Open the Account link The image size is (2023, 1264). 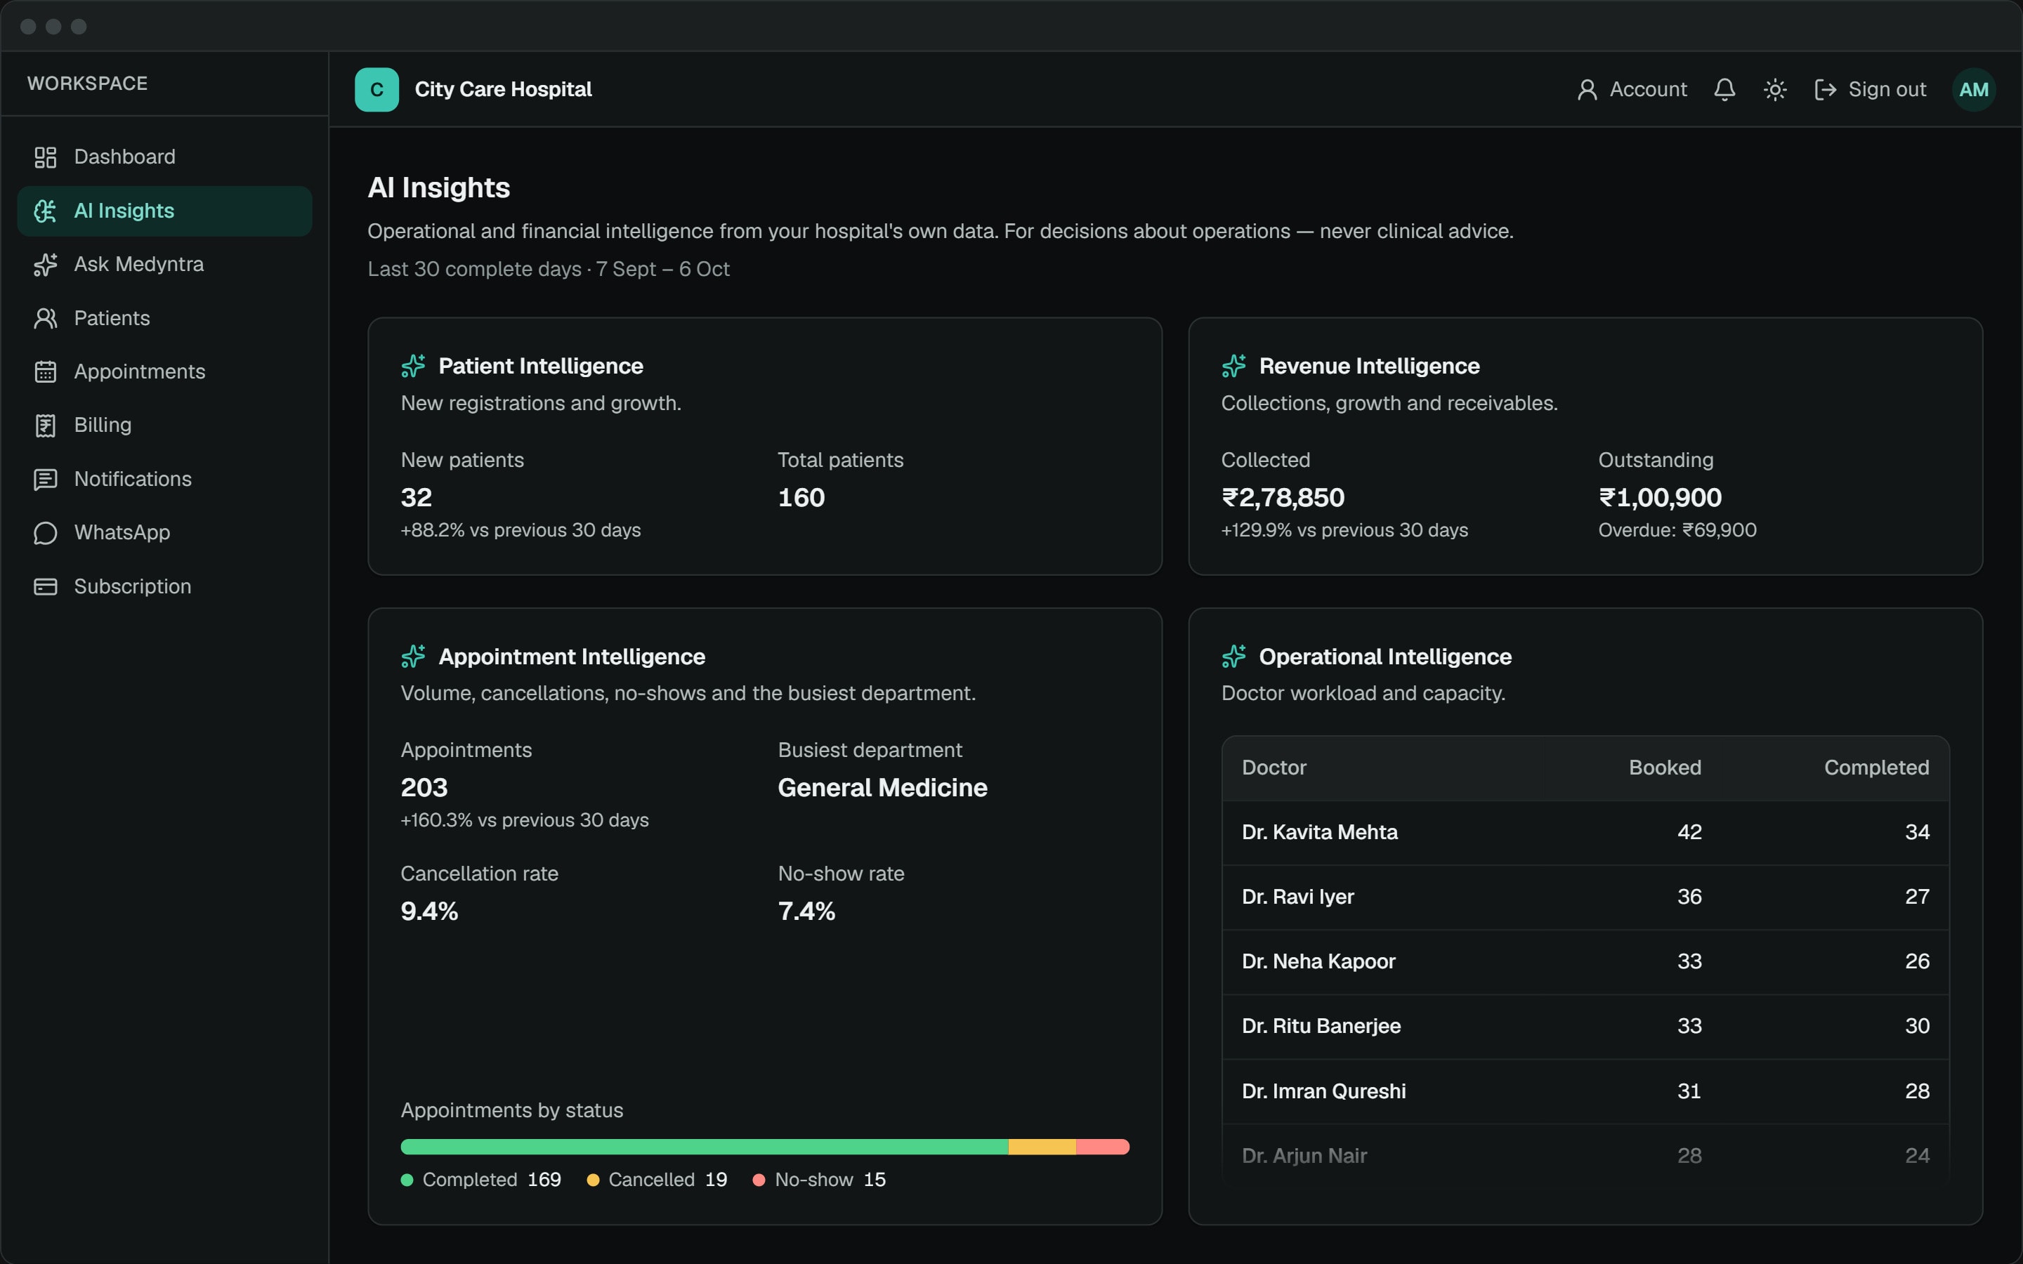tap(1632, 89)
